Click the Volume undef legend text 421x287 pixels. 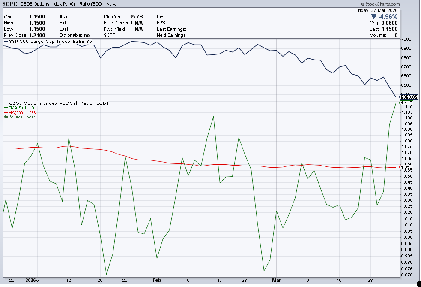click(22, 117)
